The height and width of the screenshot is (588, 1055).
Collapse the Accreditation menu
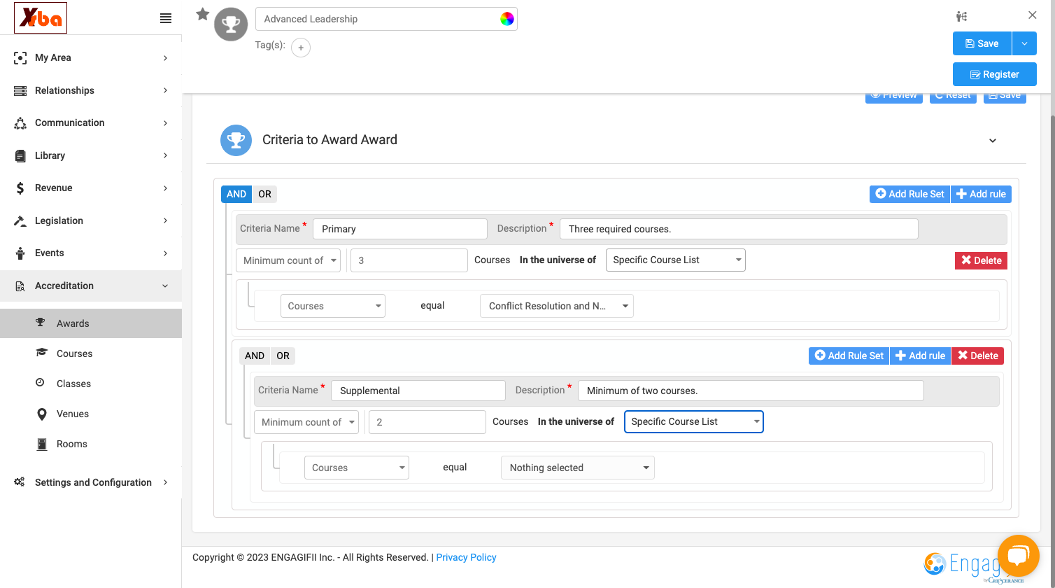click(91, 286)
